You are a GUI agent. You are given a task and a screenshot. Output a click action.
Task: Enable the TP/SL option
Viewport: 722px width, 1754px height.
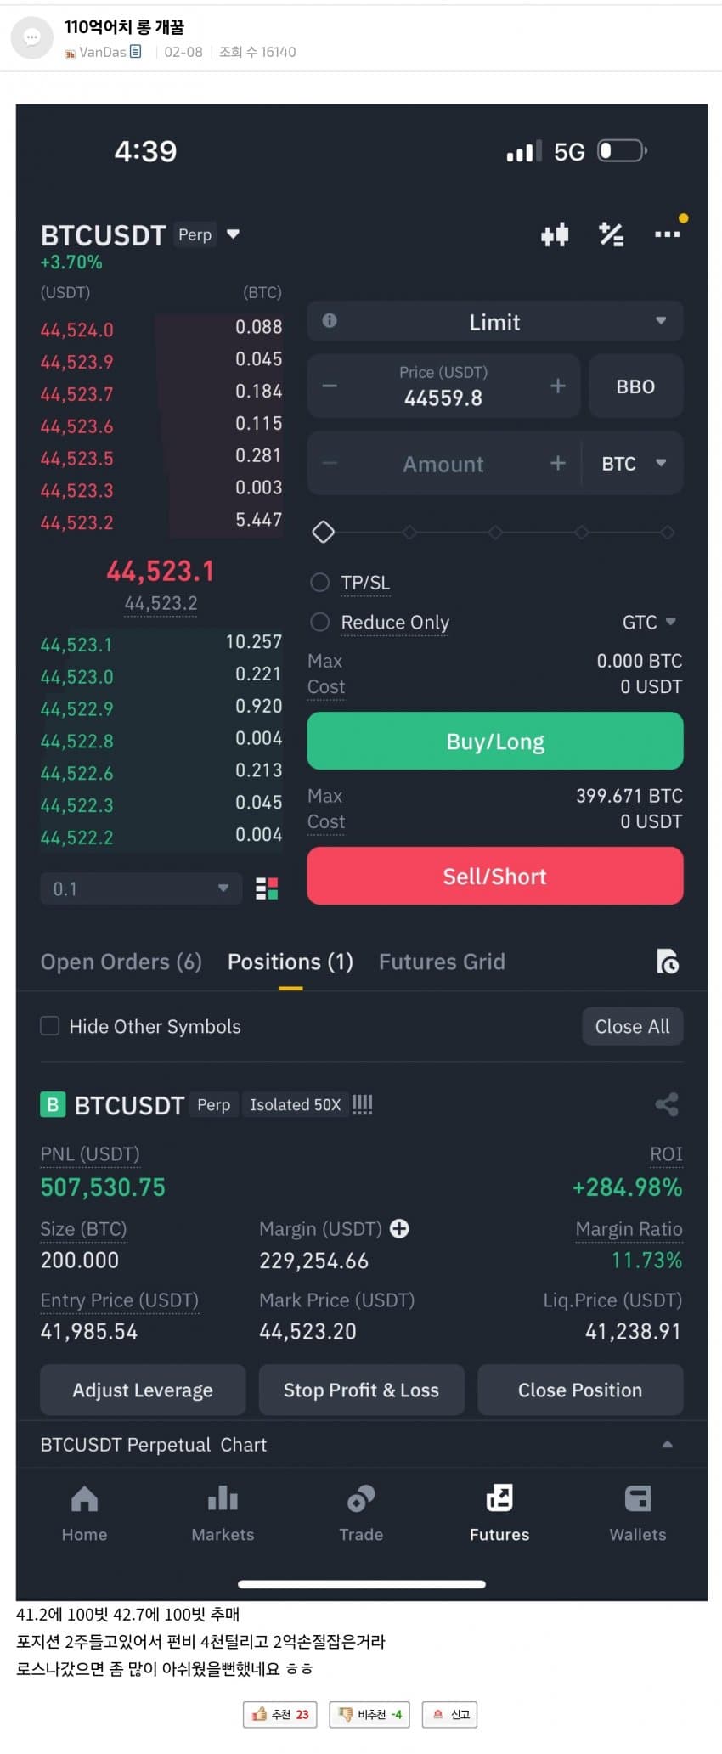pos(320,583)
